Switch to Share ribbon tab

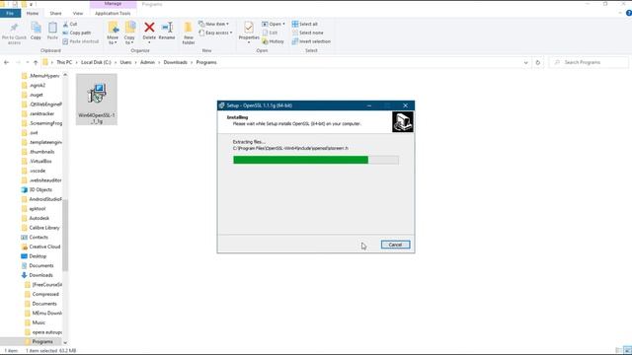pos(55,13)
